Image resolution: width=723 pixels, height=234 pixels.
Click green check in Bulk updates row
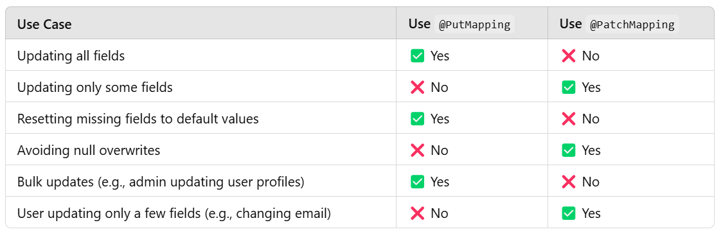click(x=417, y=181)
